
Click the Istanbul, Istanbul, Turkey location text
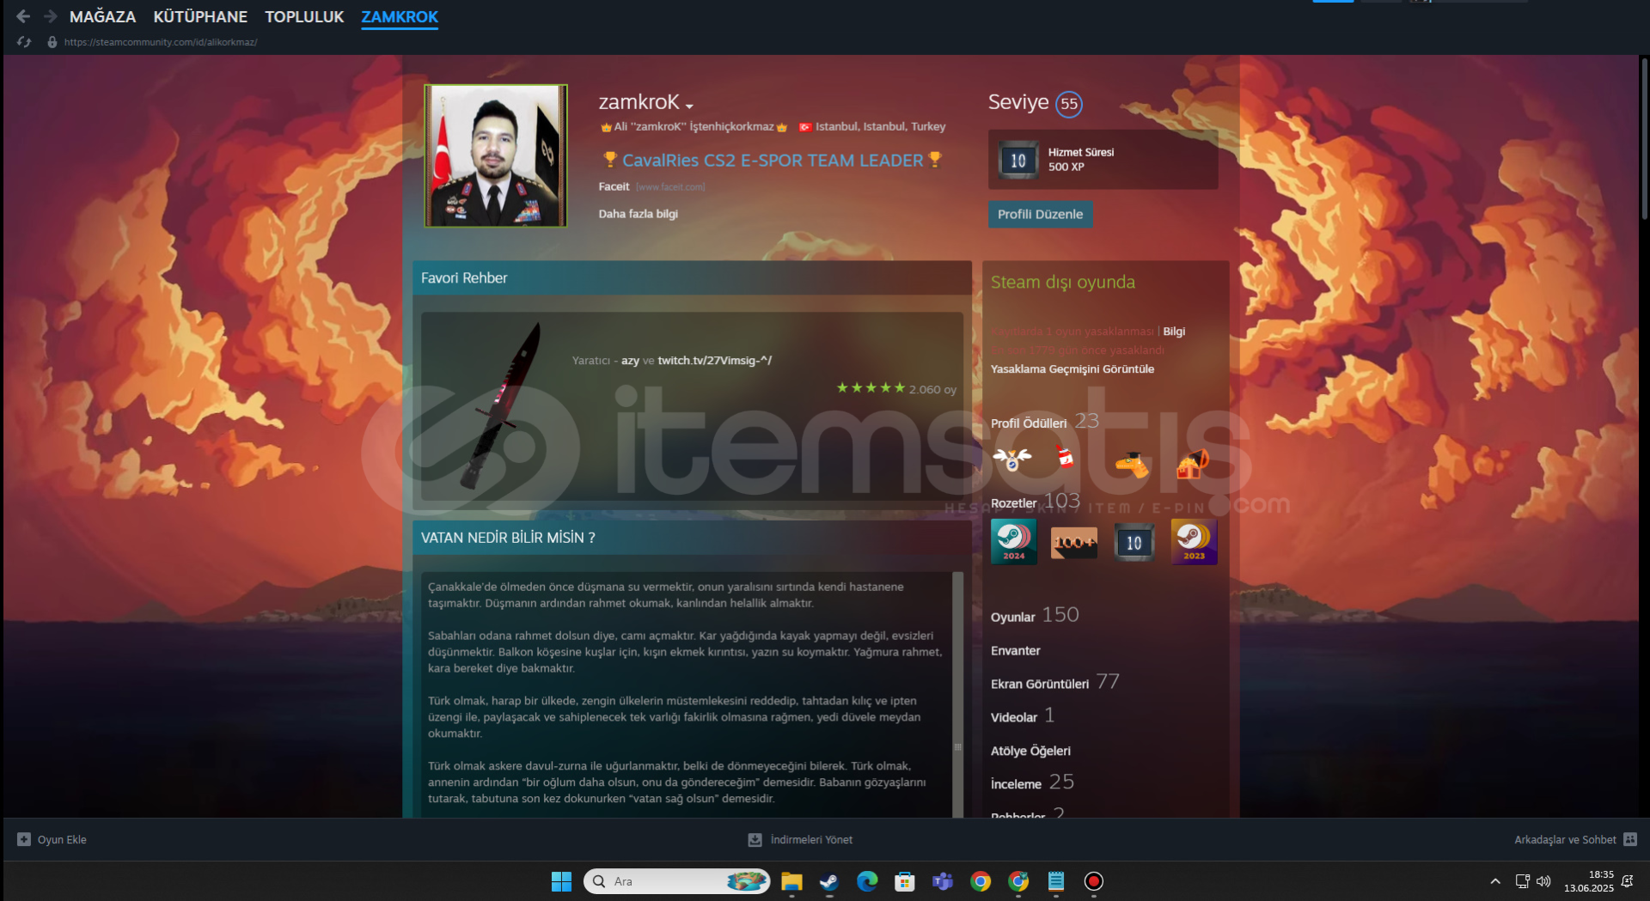click(880, 126)
